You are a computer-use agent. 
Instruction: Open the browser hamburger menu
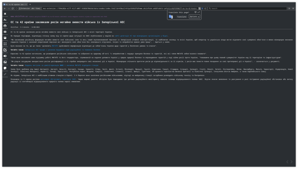[x=293, y=8]
